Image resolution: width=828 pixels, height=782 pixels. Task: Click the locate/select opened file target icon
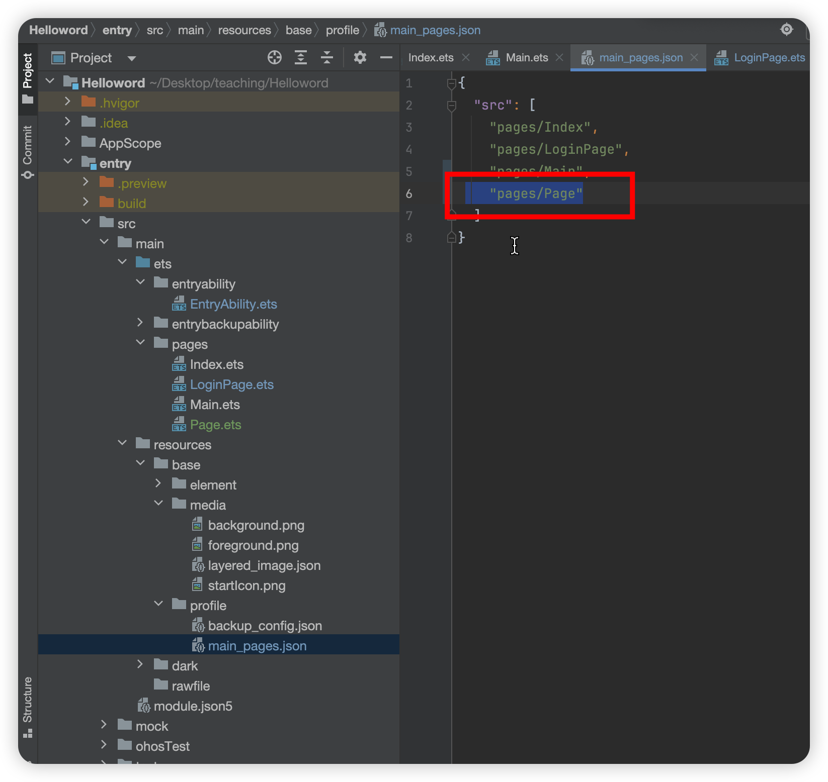coord(275,58)
